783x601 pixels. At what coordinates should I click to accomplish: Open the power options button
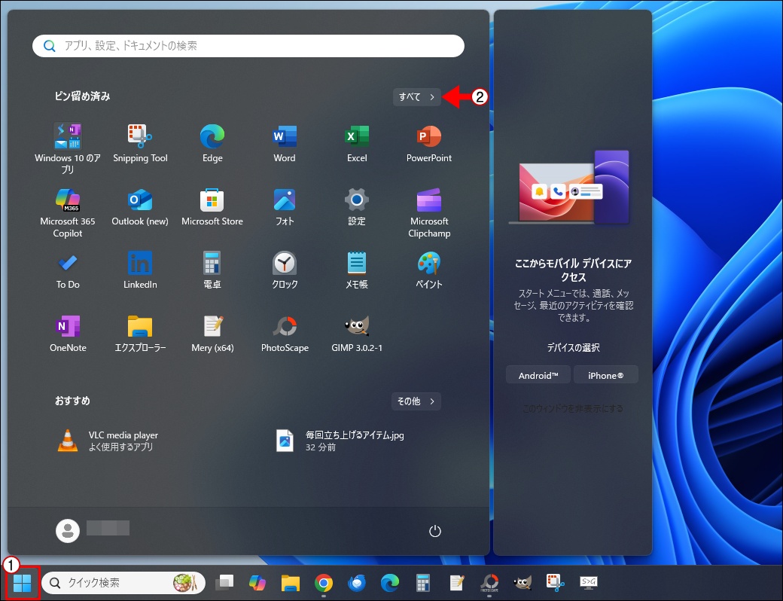click(434, 531)
